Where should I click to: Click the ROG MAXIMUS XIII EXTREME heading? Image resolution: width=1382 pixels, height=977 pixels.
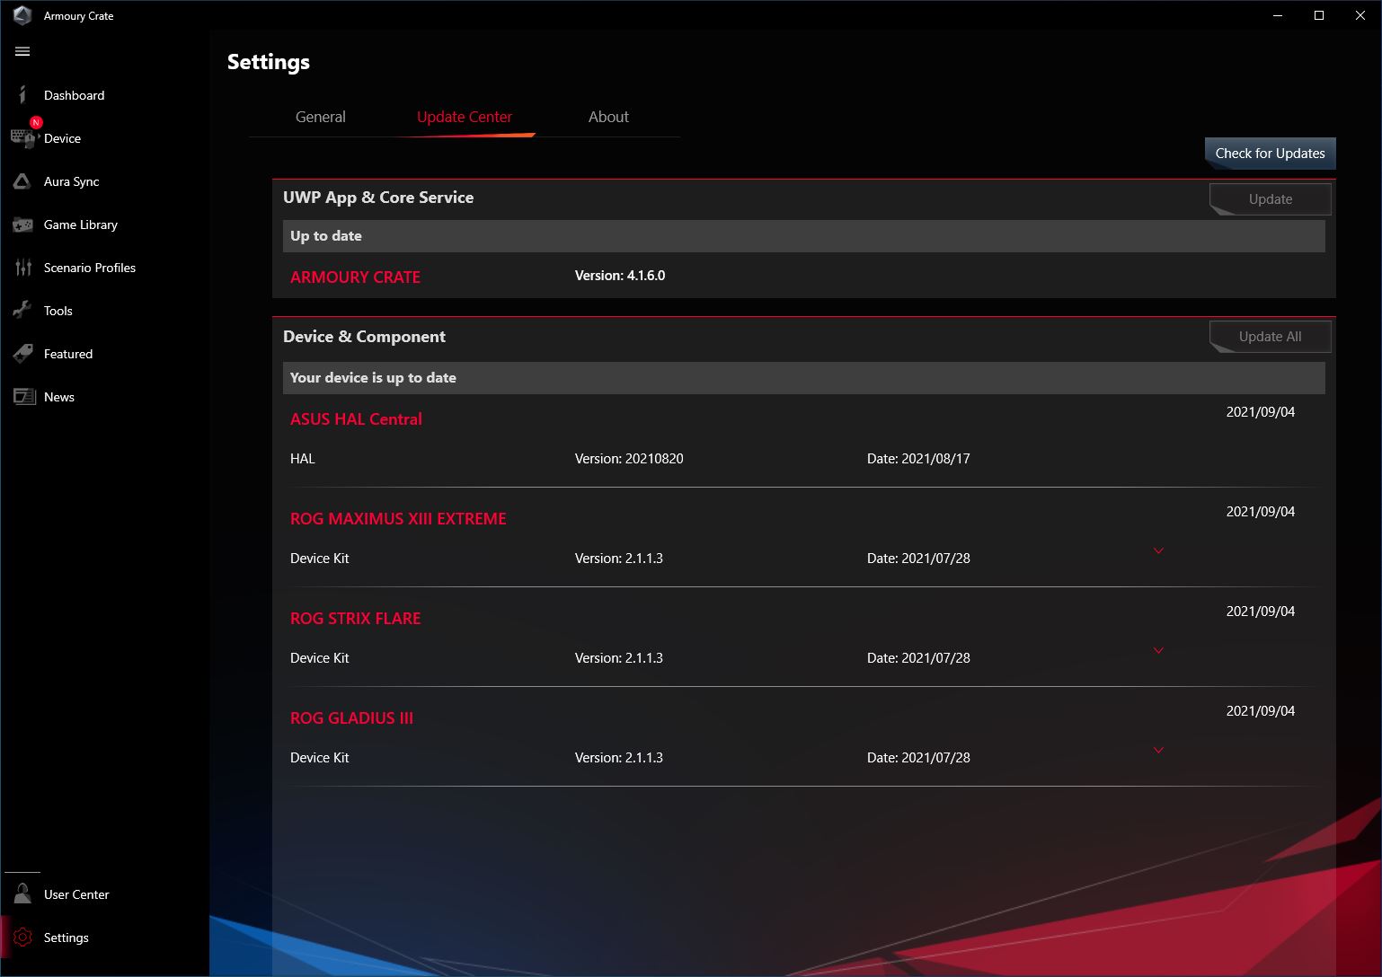pos(398,519)
